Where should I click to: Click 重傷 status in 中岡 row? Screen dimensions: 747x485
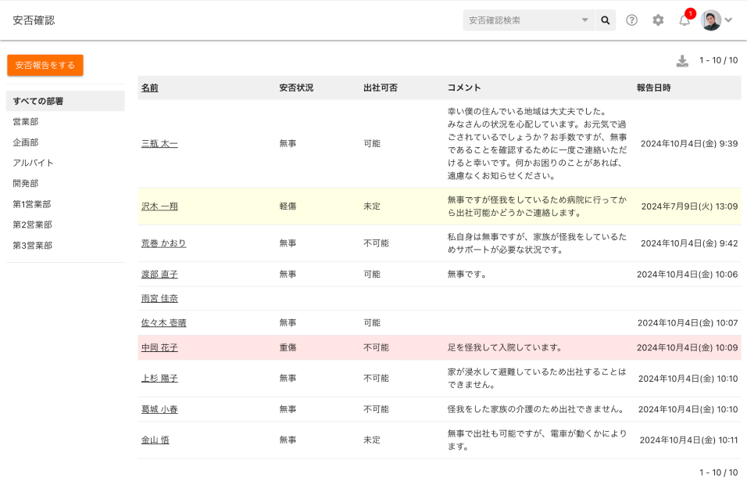(x=288, y=347)
